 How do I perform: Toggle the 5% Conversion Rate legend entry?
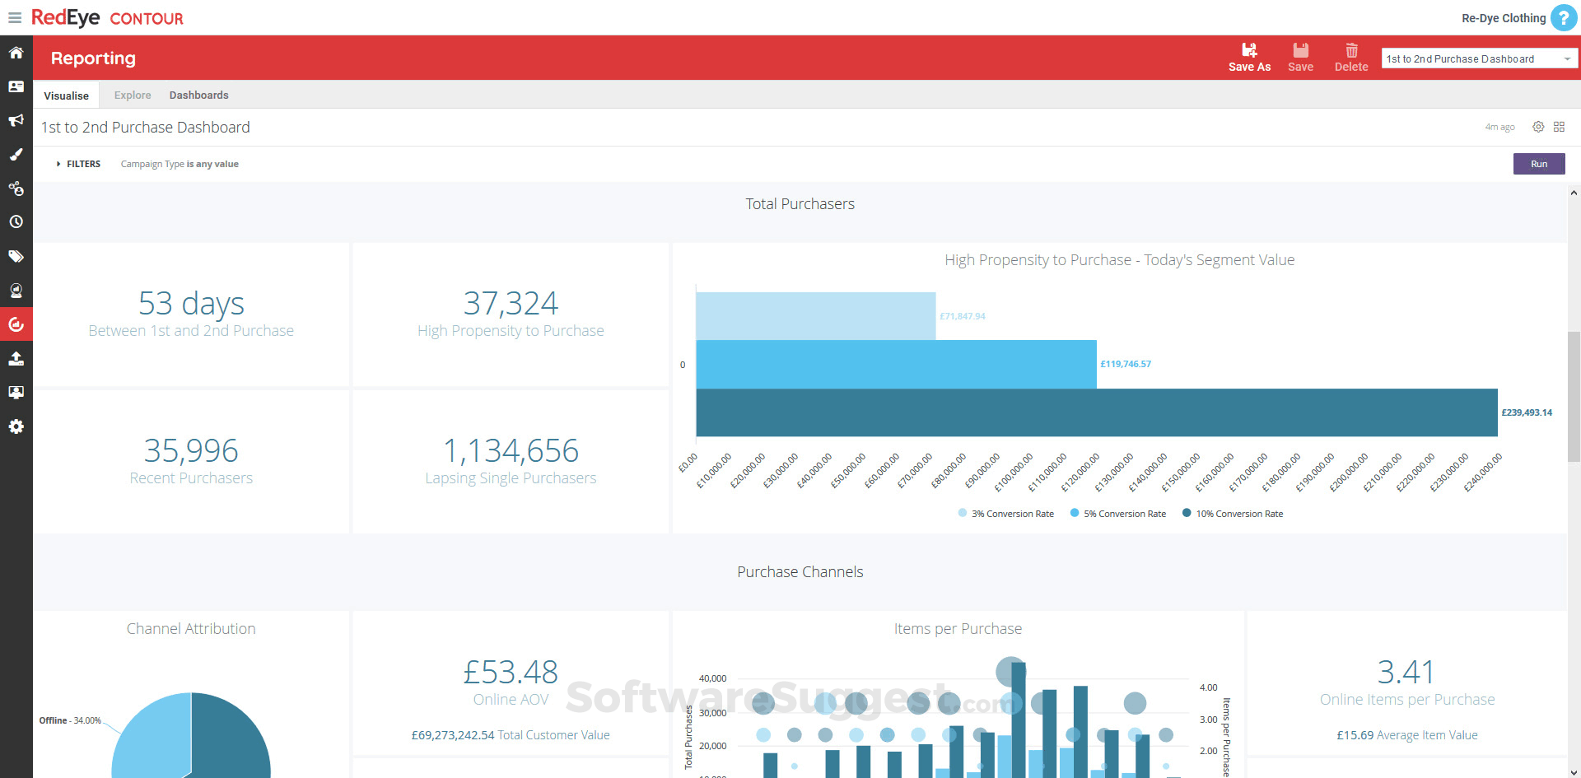tap(1117, 513)
